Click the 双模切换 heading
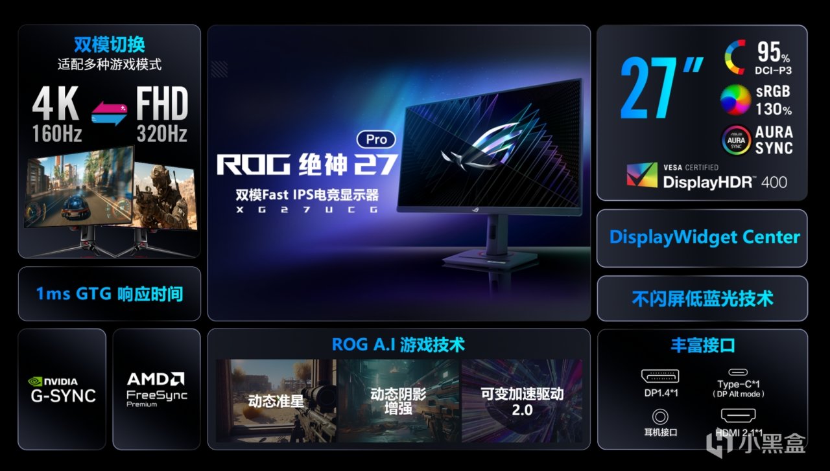Image resolution: width=830 pixels, height=471 pixels. click(110, 45)
